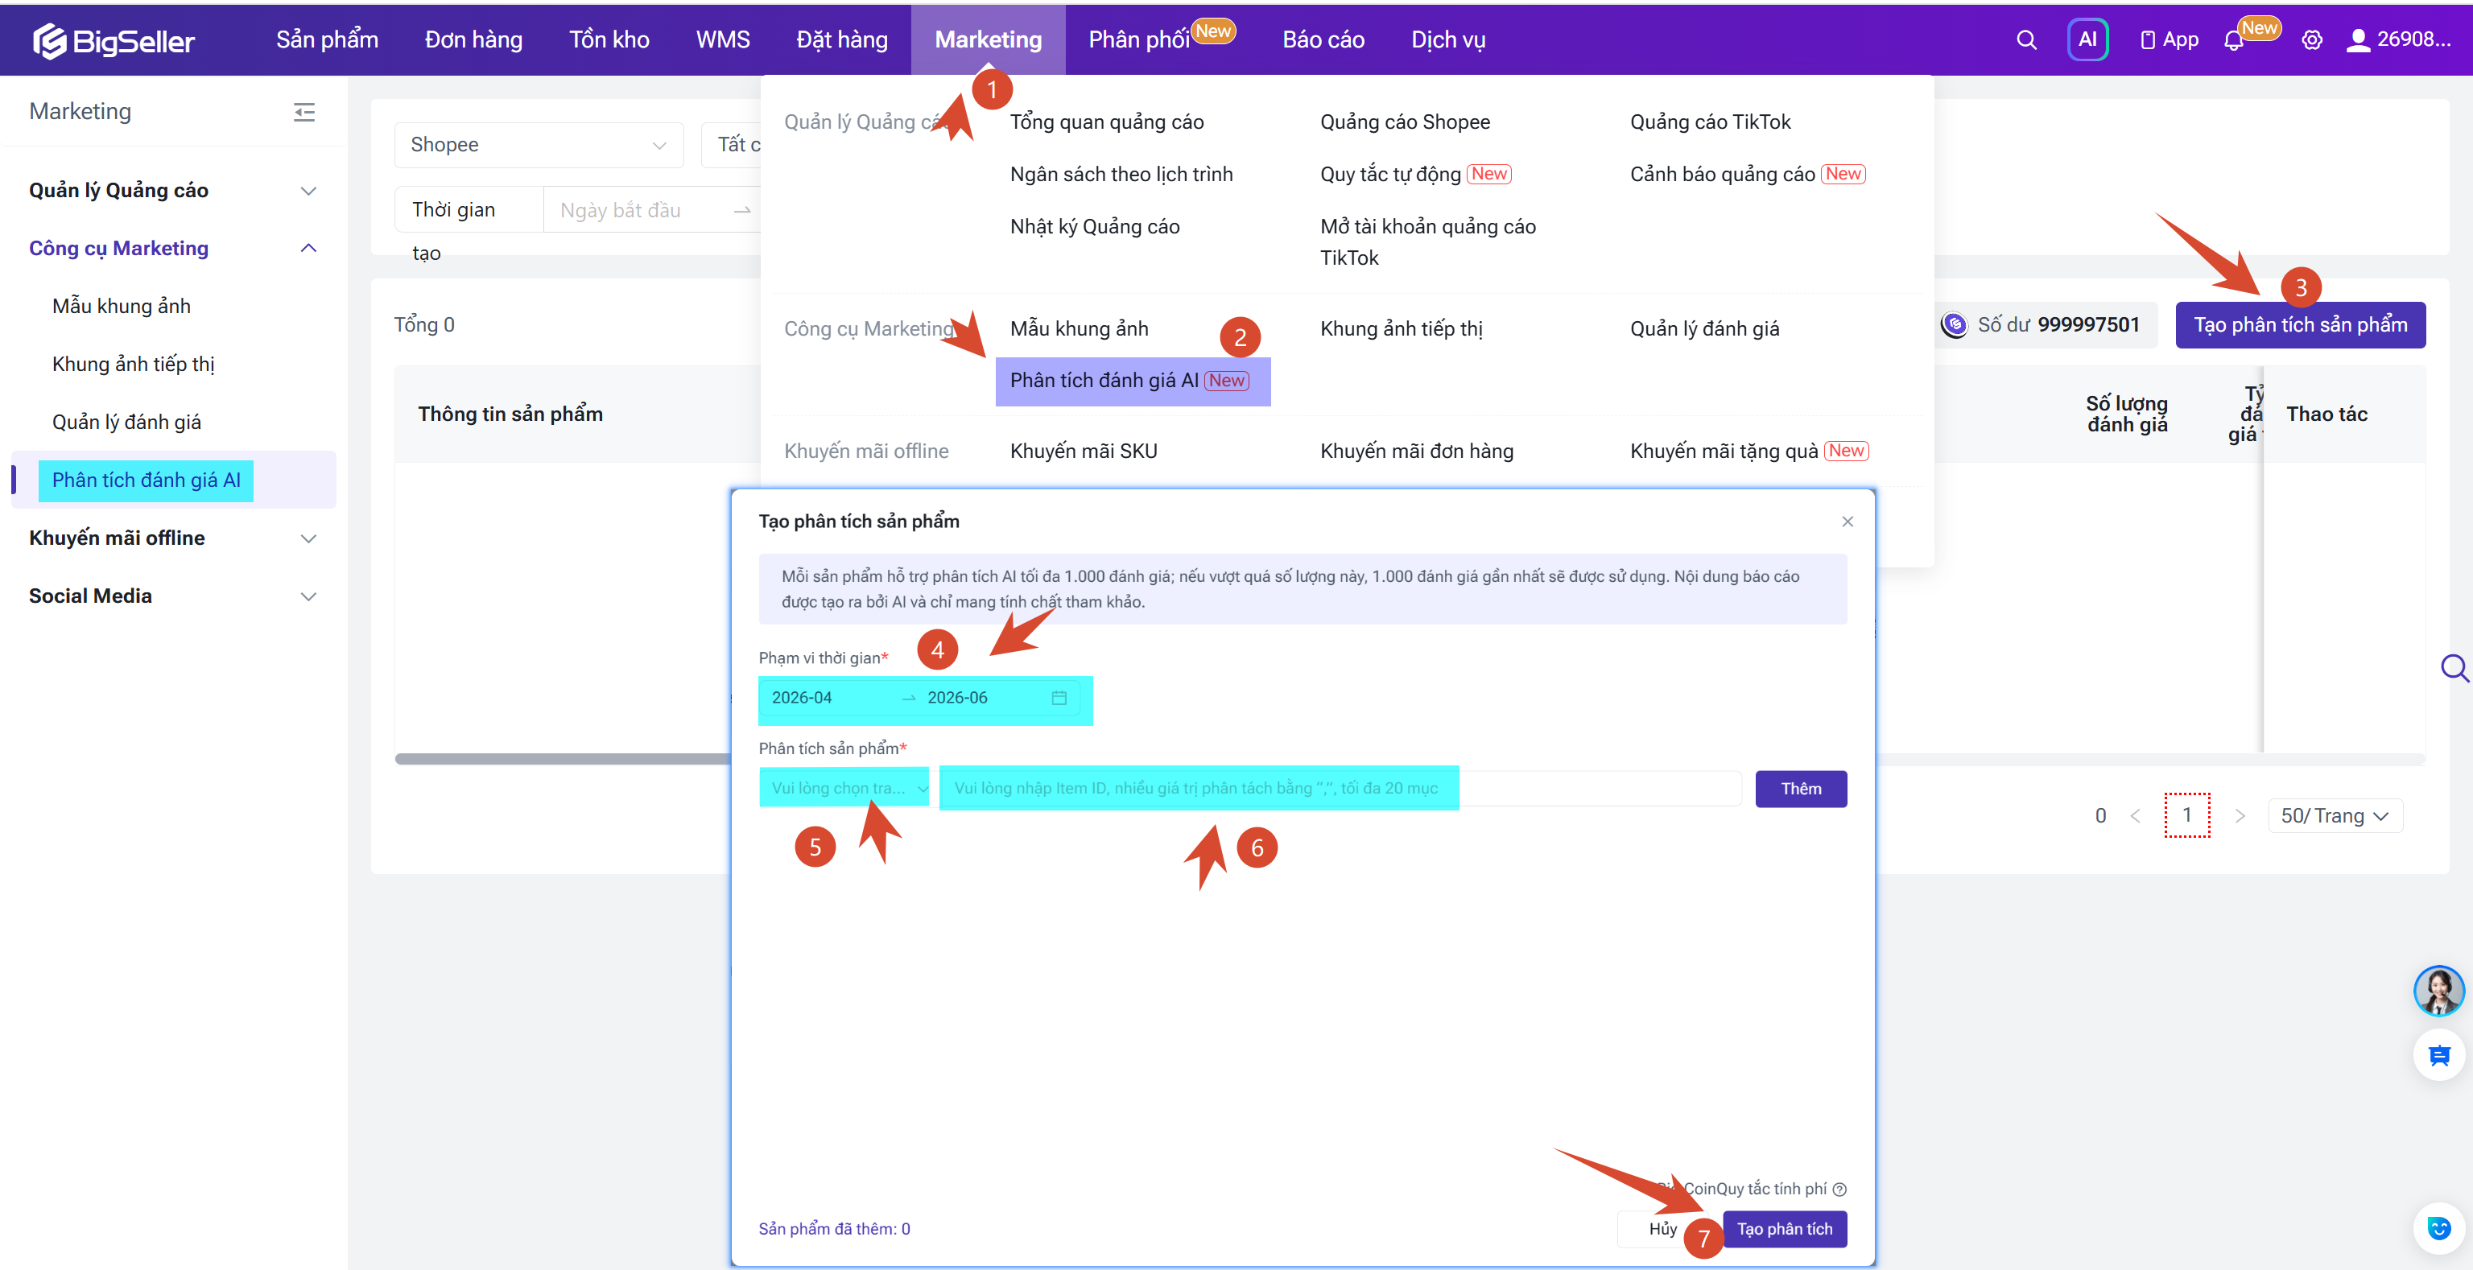The image size is (2473, 1270).
Task: Click the Tạo phân tích submit button
Action: (x=1784, y=1230)
